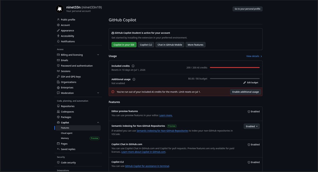318x172 pixels.
Task: Open the editor preview Learn more link
Action: point(166,115)
